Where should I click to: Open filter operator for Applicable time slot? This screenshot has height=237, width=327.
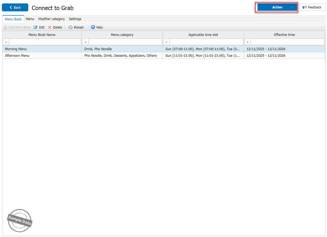pos(167,42)
